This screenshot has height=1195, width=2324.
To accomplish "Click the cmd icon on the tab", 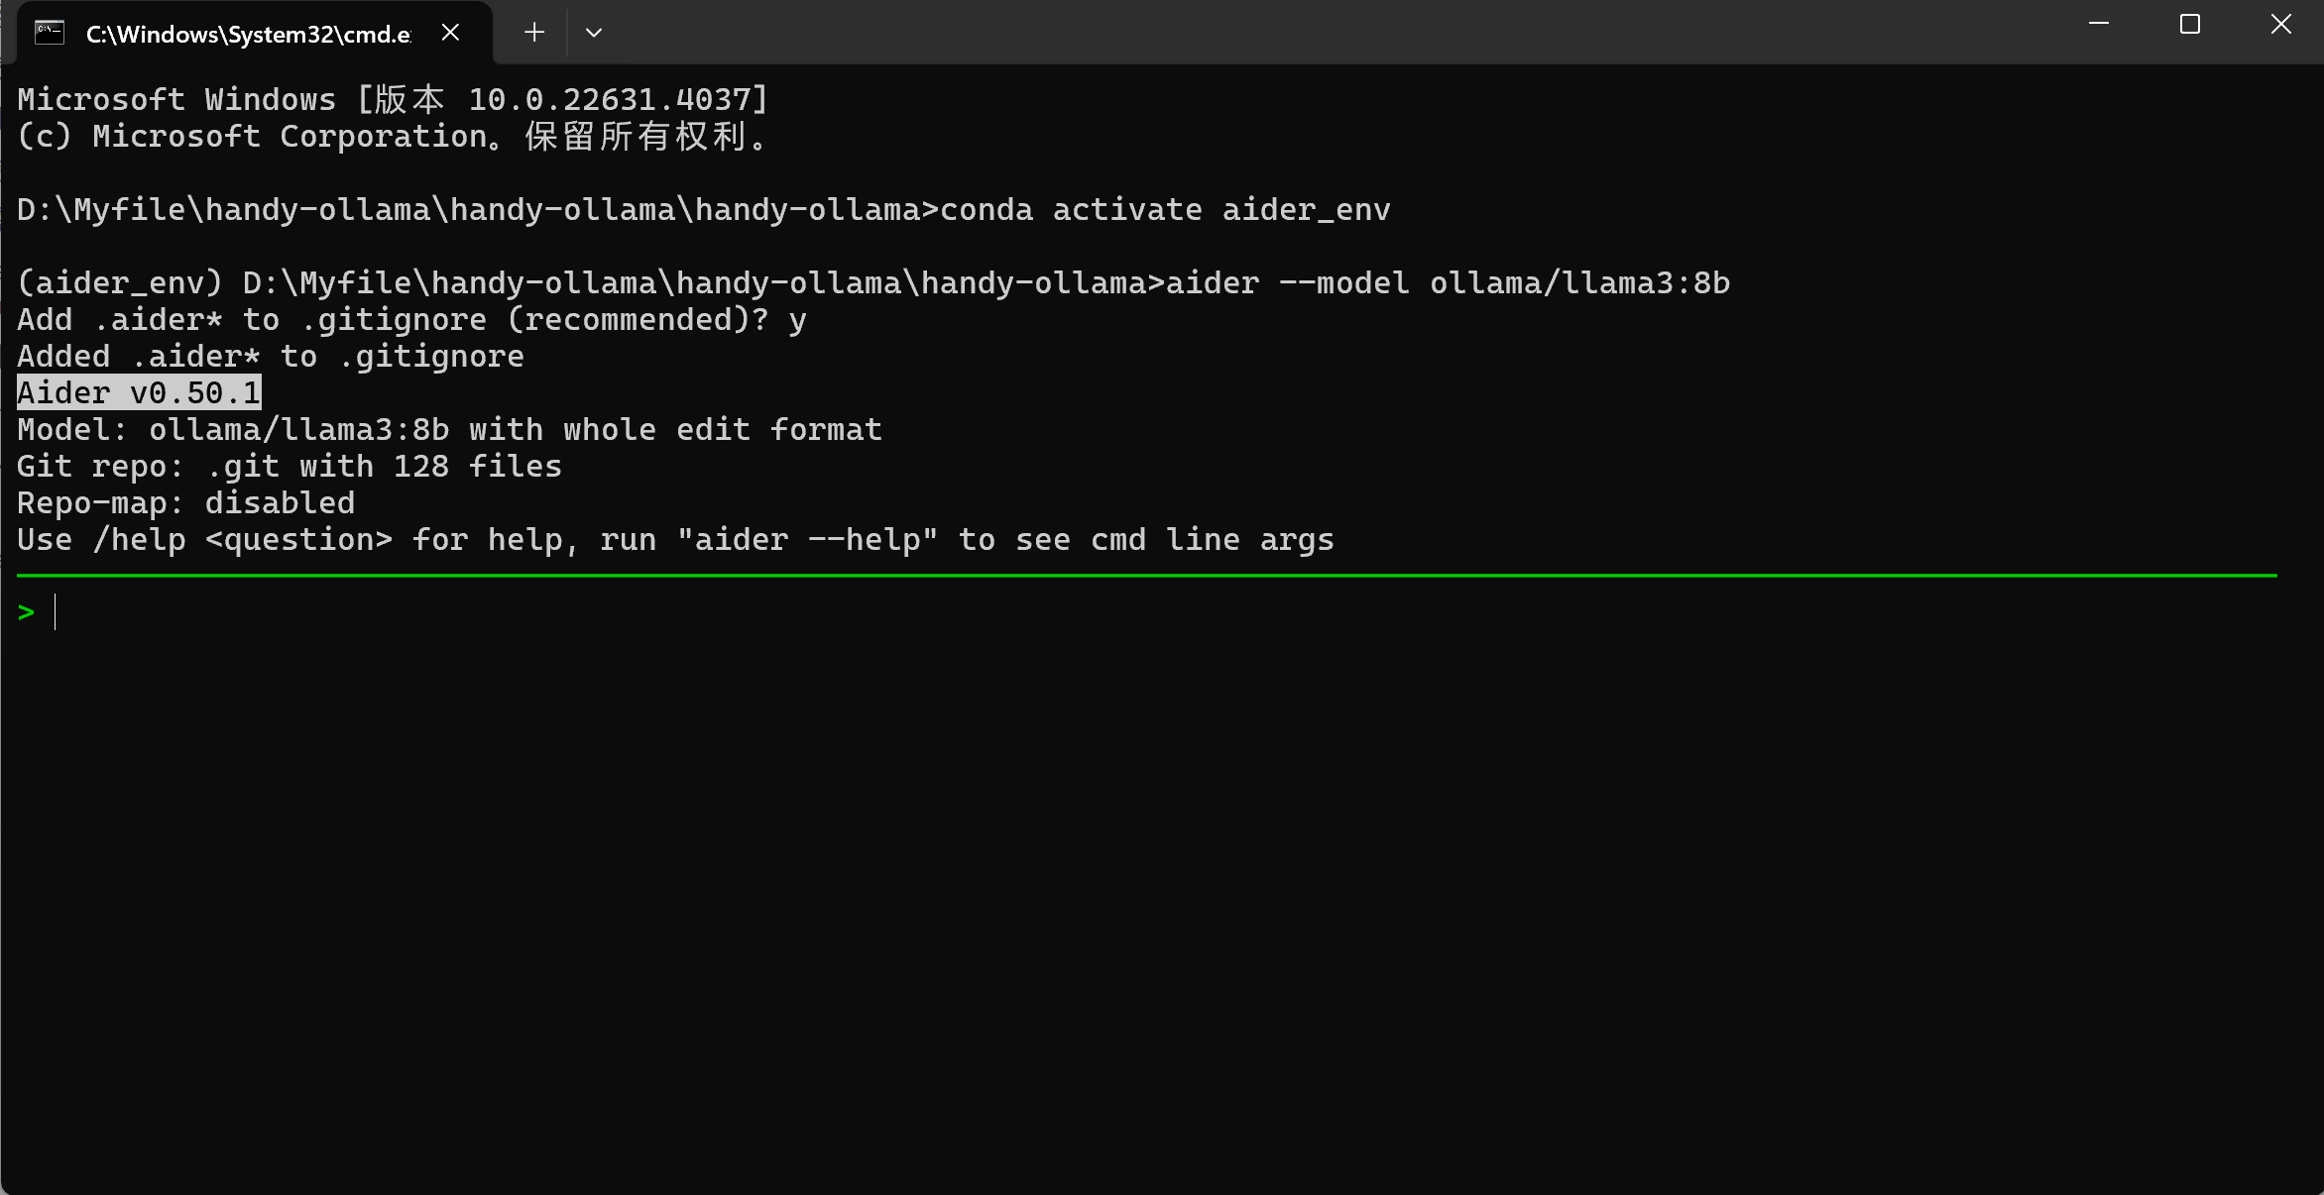I will (x=50, y=33).
